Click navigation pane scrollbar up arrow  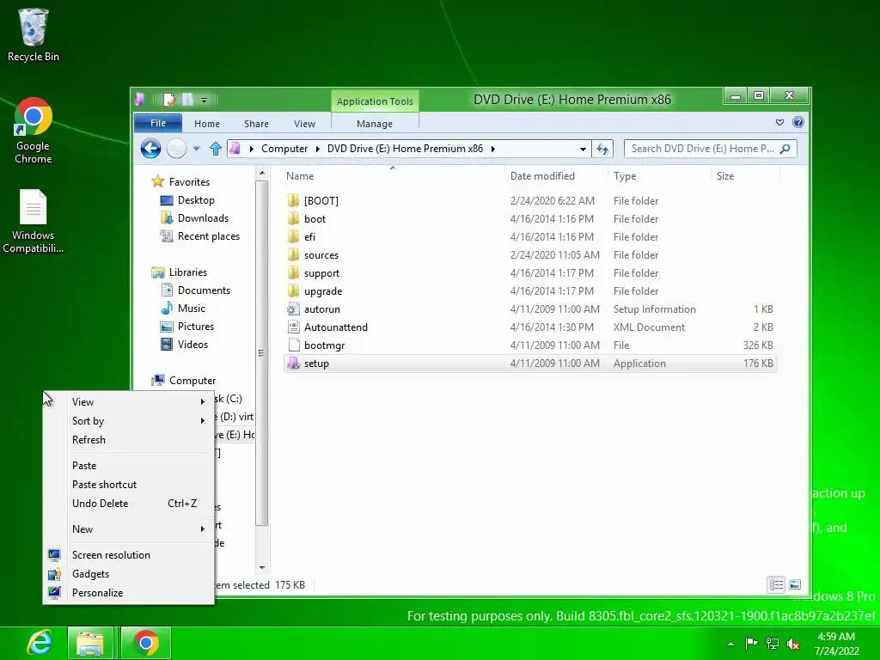pos(261,174)
